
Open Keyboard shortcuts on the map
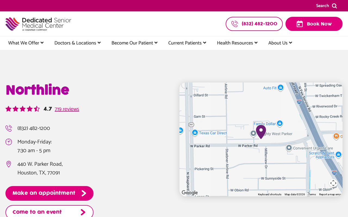coord(270,194)
